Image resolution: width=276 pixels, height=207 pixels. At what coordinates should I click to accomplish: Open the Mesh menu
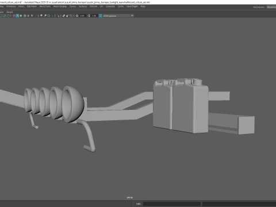pos(21,6)
